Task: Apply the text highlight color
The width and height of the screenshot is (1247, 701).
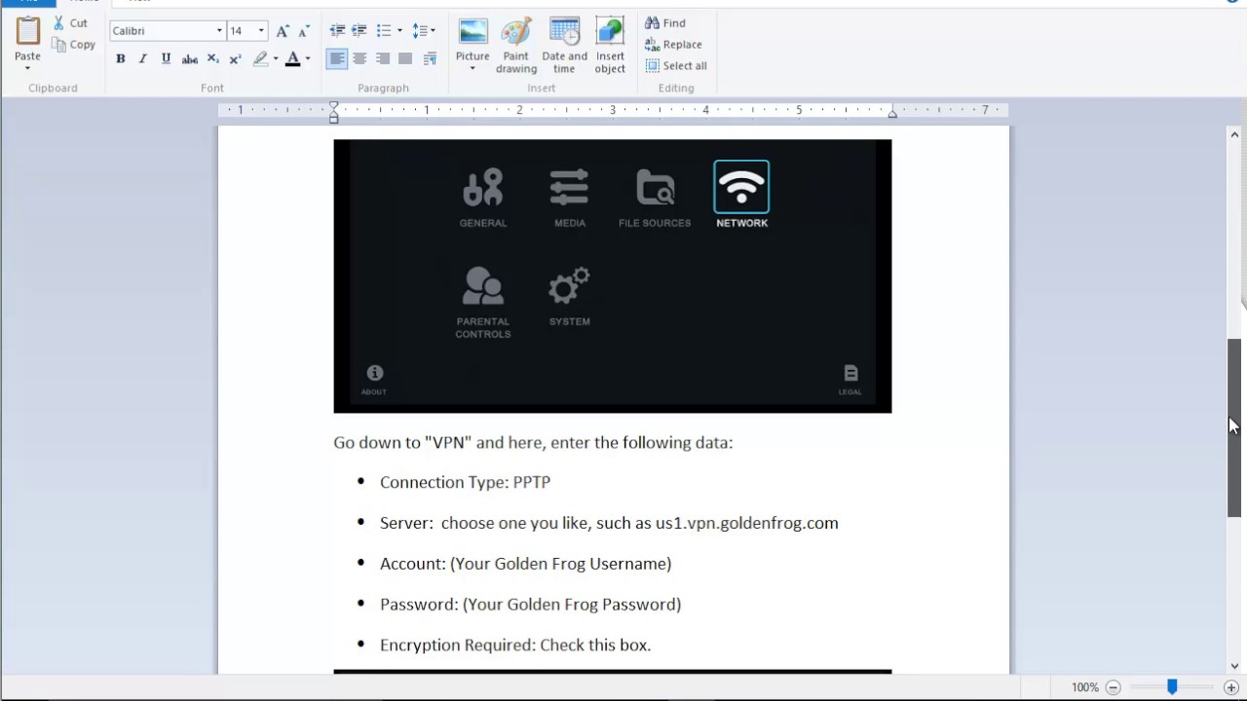Action: pos(260,59)
